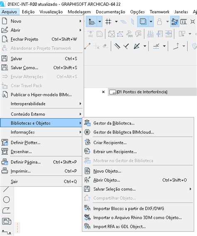Image resolution: width=197 pixels, height=236 pixels.
Task: Click Importar Blocos a partir de DXF/DWG icon
Action: click(x=87, y=209)
